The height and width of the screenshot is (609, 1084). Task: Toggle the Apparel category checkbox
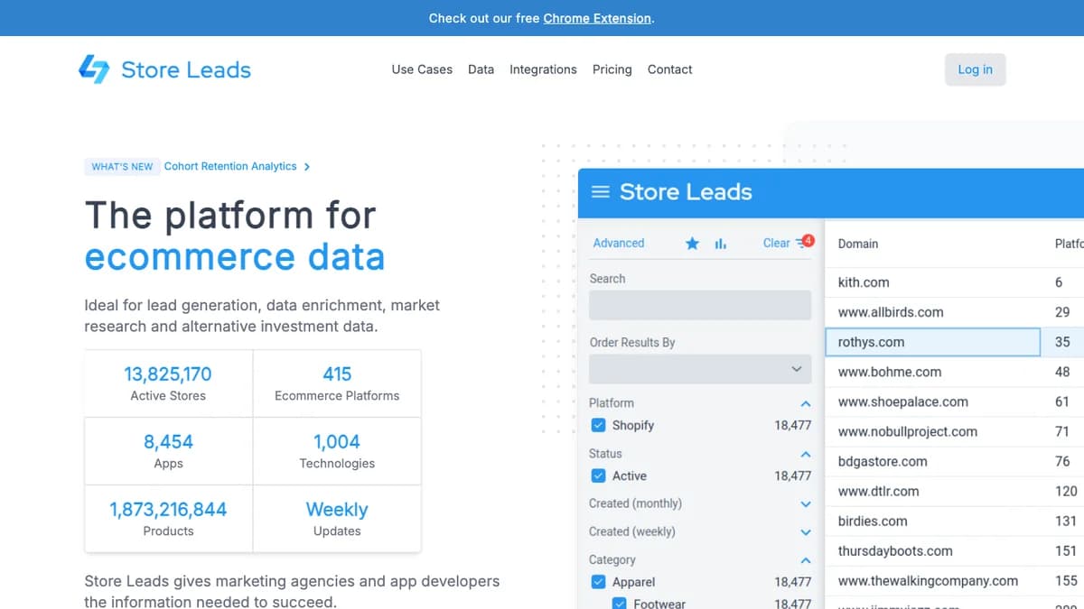(597, 582)
